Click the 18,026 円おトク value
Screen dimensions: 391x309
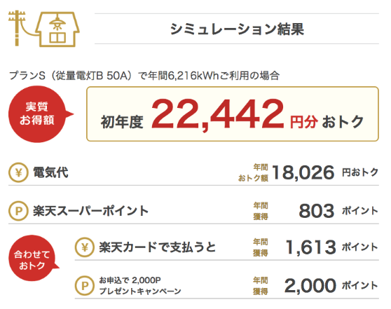pos(325,172)
